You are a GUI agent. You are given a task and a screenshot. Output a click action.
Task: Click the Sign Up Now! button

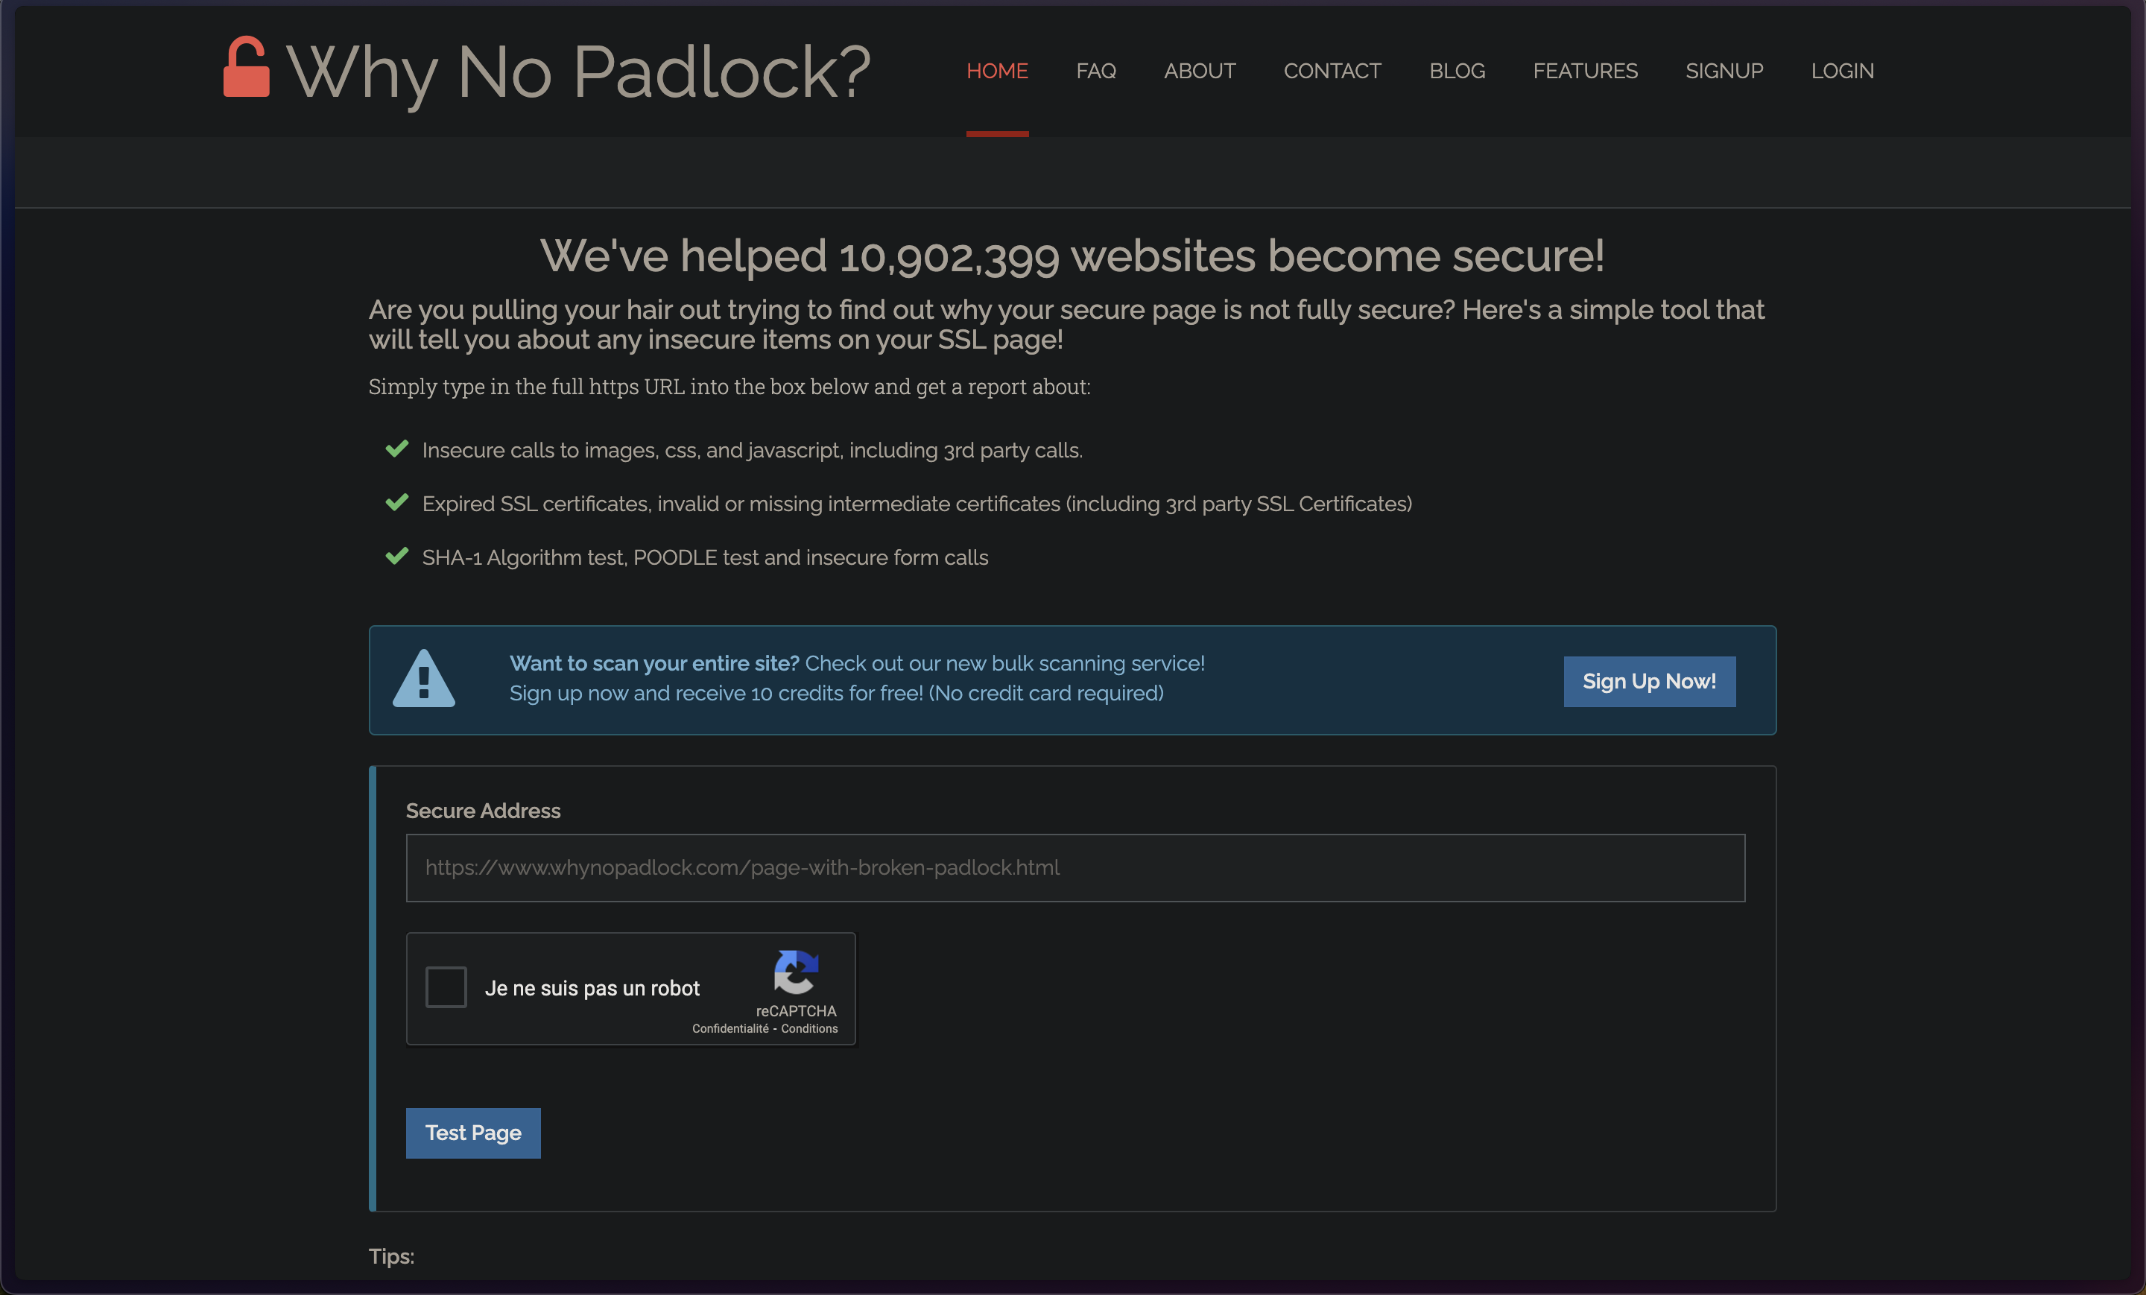(1649, 680)
